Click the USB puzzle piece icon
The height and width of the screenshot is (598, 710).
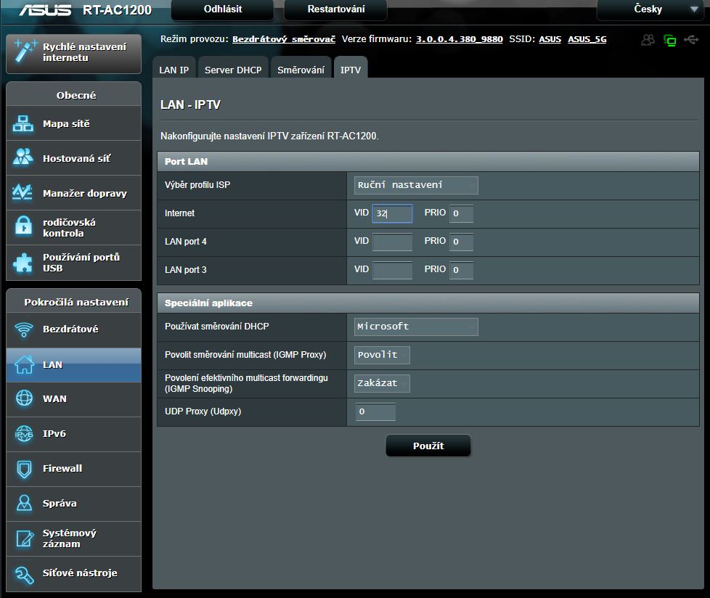click(23, 263)
